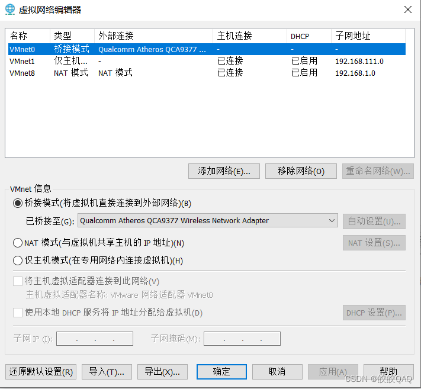Click the 类型 column header
The image size is (421, 389).
72,36
